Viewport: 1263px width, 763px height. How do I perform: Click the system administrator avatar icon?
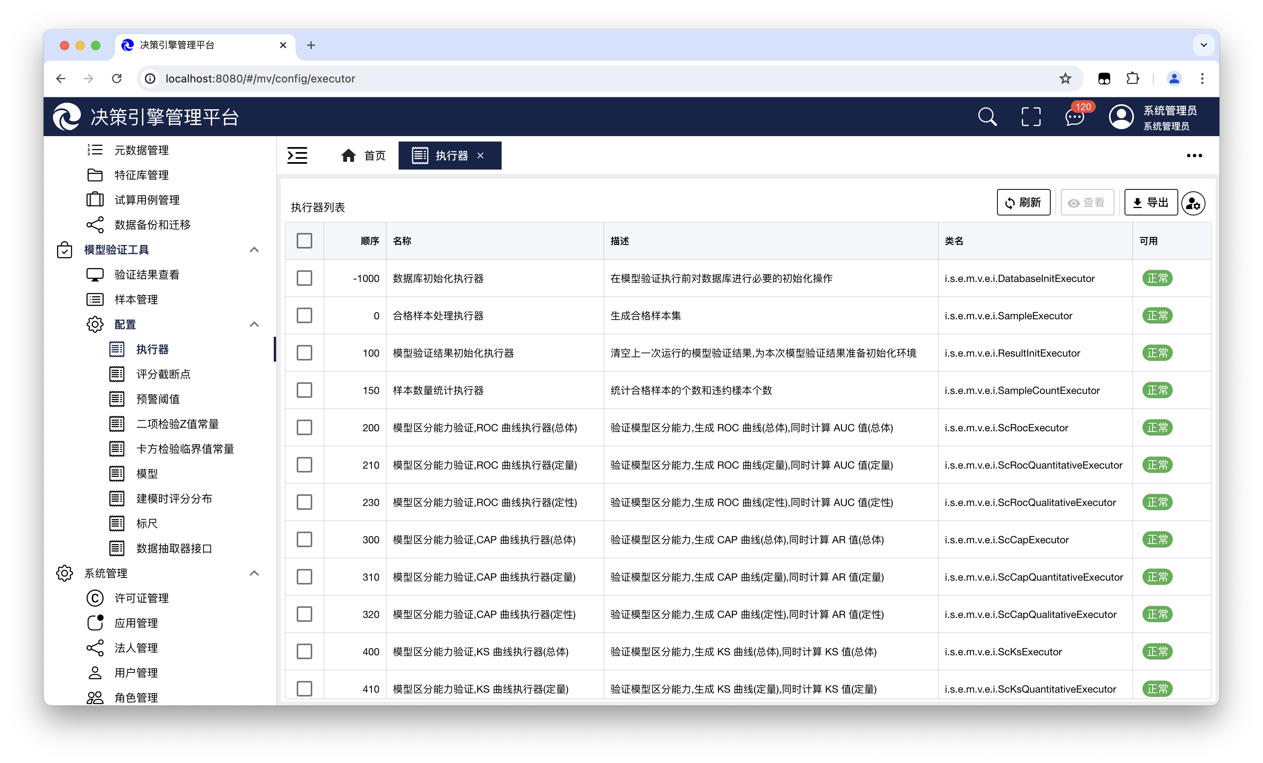click(x=1121, y=117)
